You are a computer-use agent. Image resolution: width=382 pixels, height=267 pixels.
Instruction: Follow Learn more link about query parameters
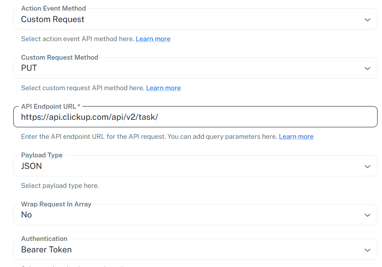tap(296, 137)
